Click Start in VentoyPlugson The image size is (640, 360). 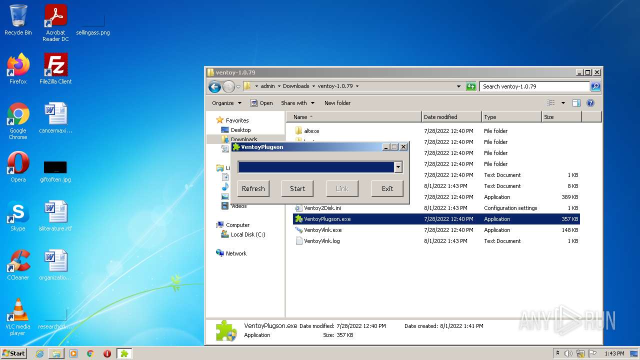click(297, 188)
